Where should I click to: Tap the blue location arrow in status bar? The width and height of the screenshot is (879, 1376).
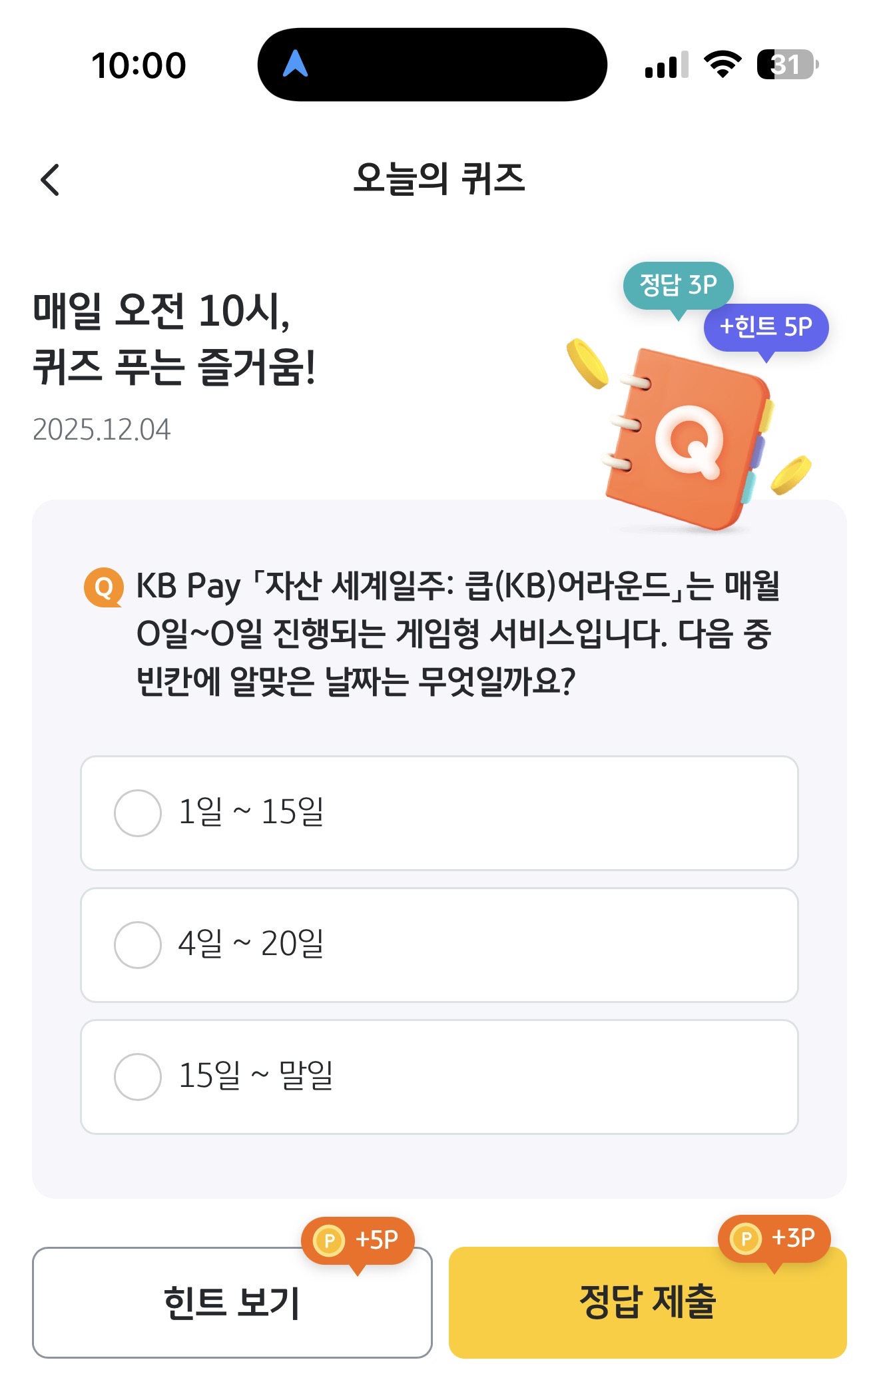(x=295, y=64)
